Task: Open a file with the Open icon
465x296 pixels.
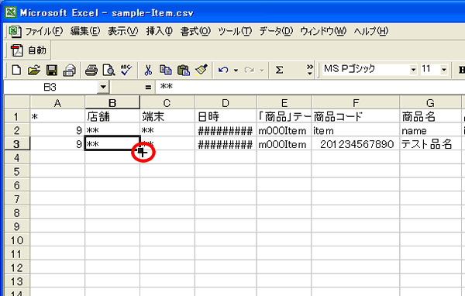Action: pyautogui.click(x=34, y=71)
